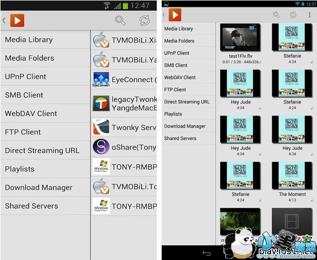Screen dimensions: 317x260
Task: Tap the battery icon in the left status bar
Action: pyautogui.click(x=126, y=5)
